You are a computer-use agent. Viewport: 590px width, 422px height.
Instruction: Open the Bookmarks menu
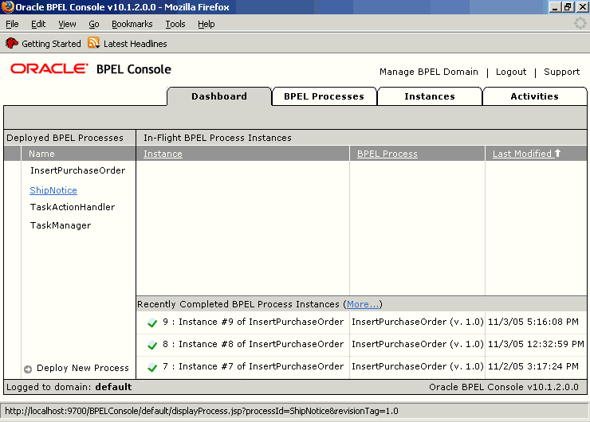coord(132,24)
